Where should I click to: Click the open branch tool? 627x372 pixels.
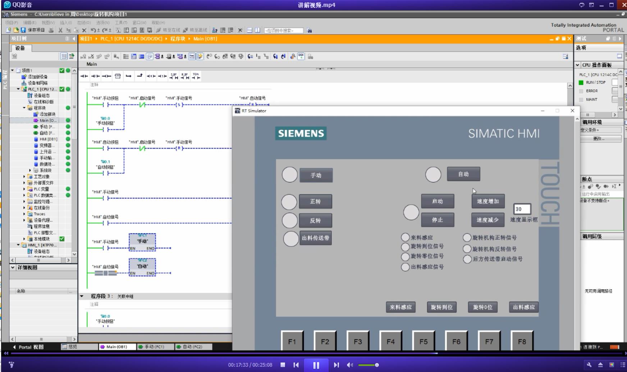(x=129, y=76)
